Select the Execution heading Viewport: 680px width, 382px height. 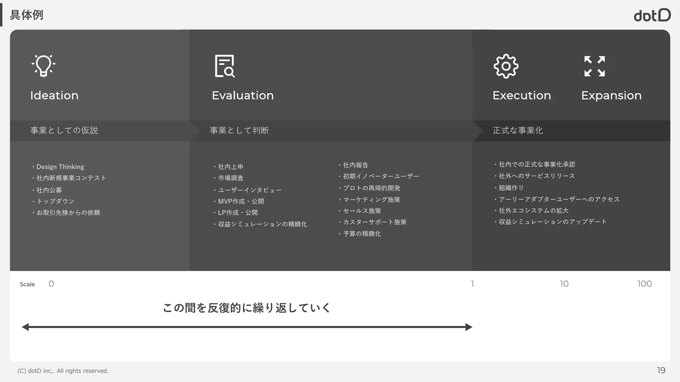522,95
